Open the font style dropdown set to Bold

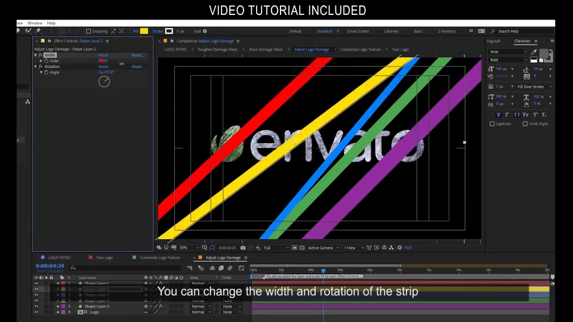click(x=509, y=60)
